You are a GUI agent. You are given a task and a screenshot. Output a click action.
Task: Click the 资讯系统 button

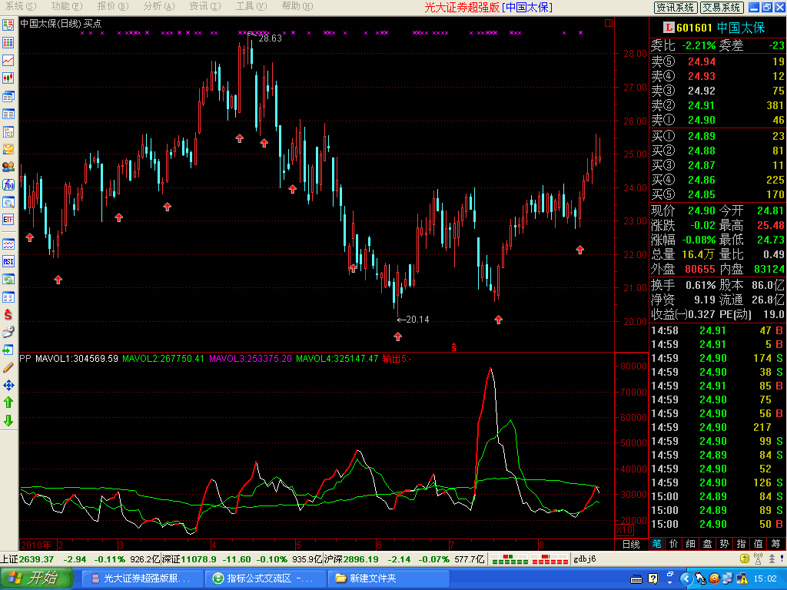point(676,7)
